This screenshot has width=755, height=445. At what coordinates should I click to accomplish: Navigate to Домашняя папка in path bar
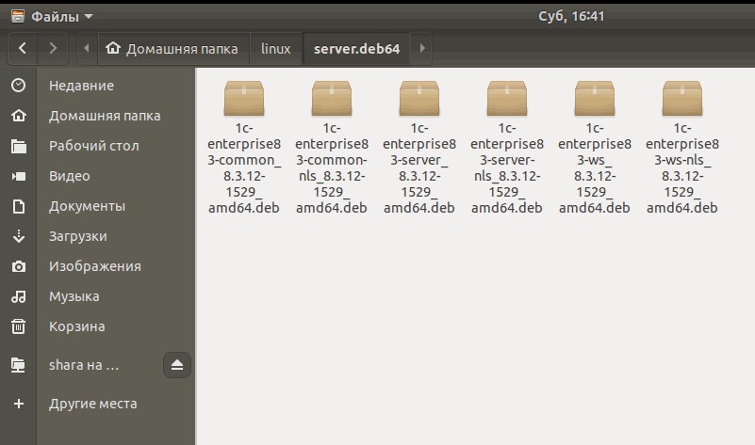point(172,48)
